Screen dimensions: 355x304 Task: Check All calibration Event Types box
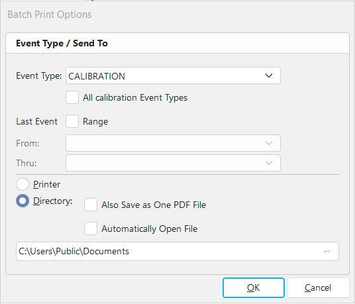click(x=72, y=97)
